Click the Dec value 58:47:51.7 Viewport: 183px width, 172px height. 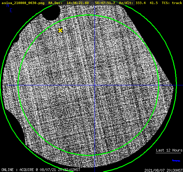(x=105, y=3)
